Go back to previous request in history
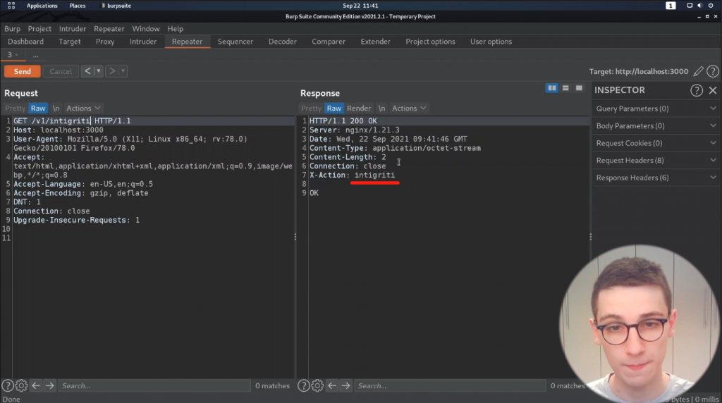The width and height of the screenshot is (722, 403). [87, 71]
